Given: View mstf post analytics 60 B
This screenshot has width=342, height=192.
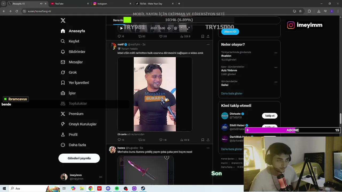Looking at the screenshot, I should point(185,140).
